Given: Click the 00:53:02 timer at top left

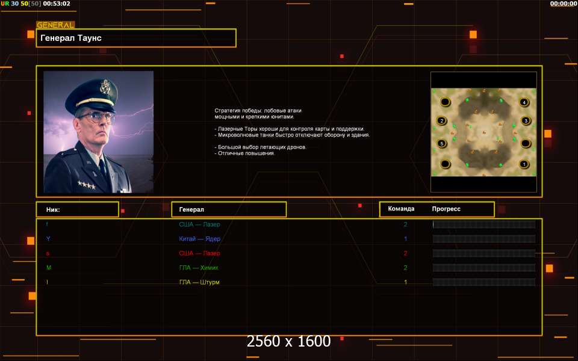Looking at the screenshot, I should click(57, 4).
